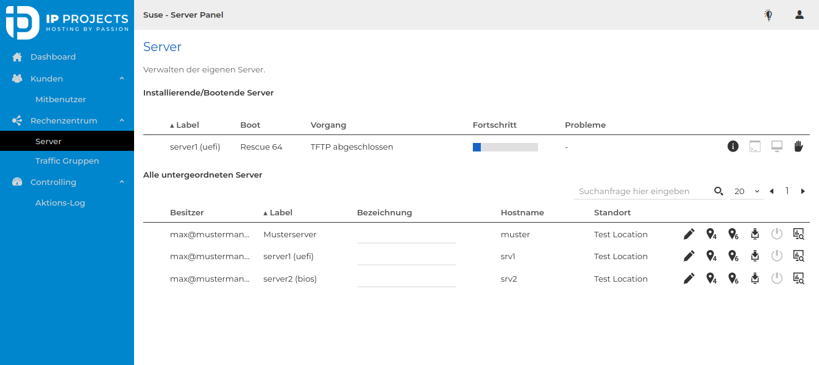The width and height of the screenshot is (819, 365).
Task: Click the user account icon in the header
Action: coord(799,14)
